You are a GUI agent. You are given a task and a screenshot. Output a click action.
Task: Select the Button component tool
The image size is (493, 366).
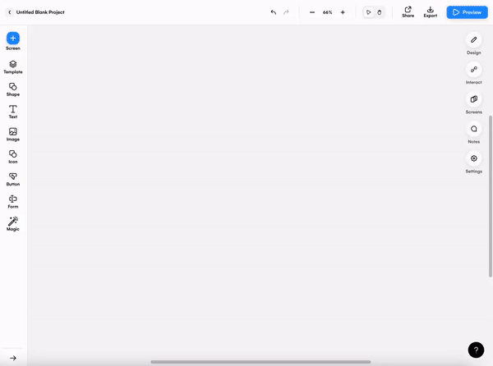13,179
